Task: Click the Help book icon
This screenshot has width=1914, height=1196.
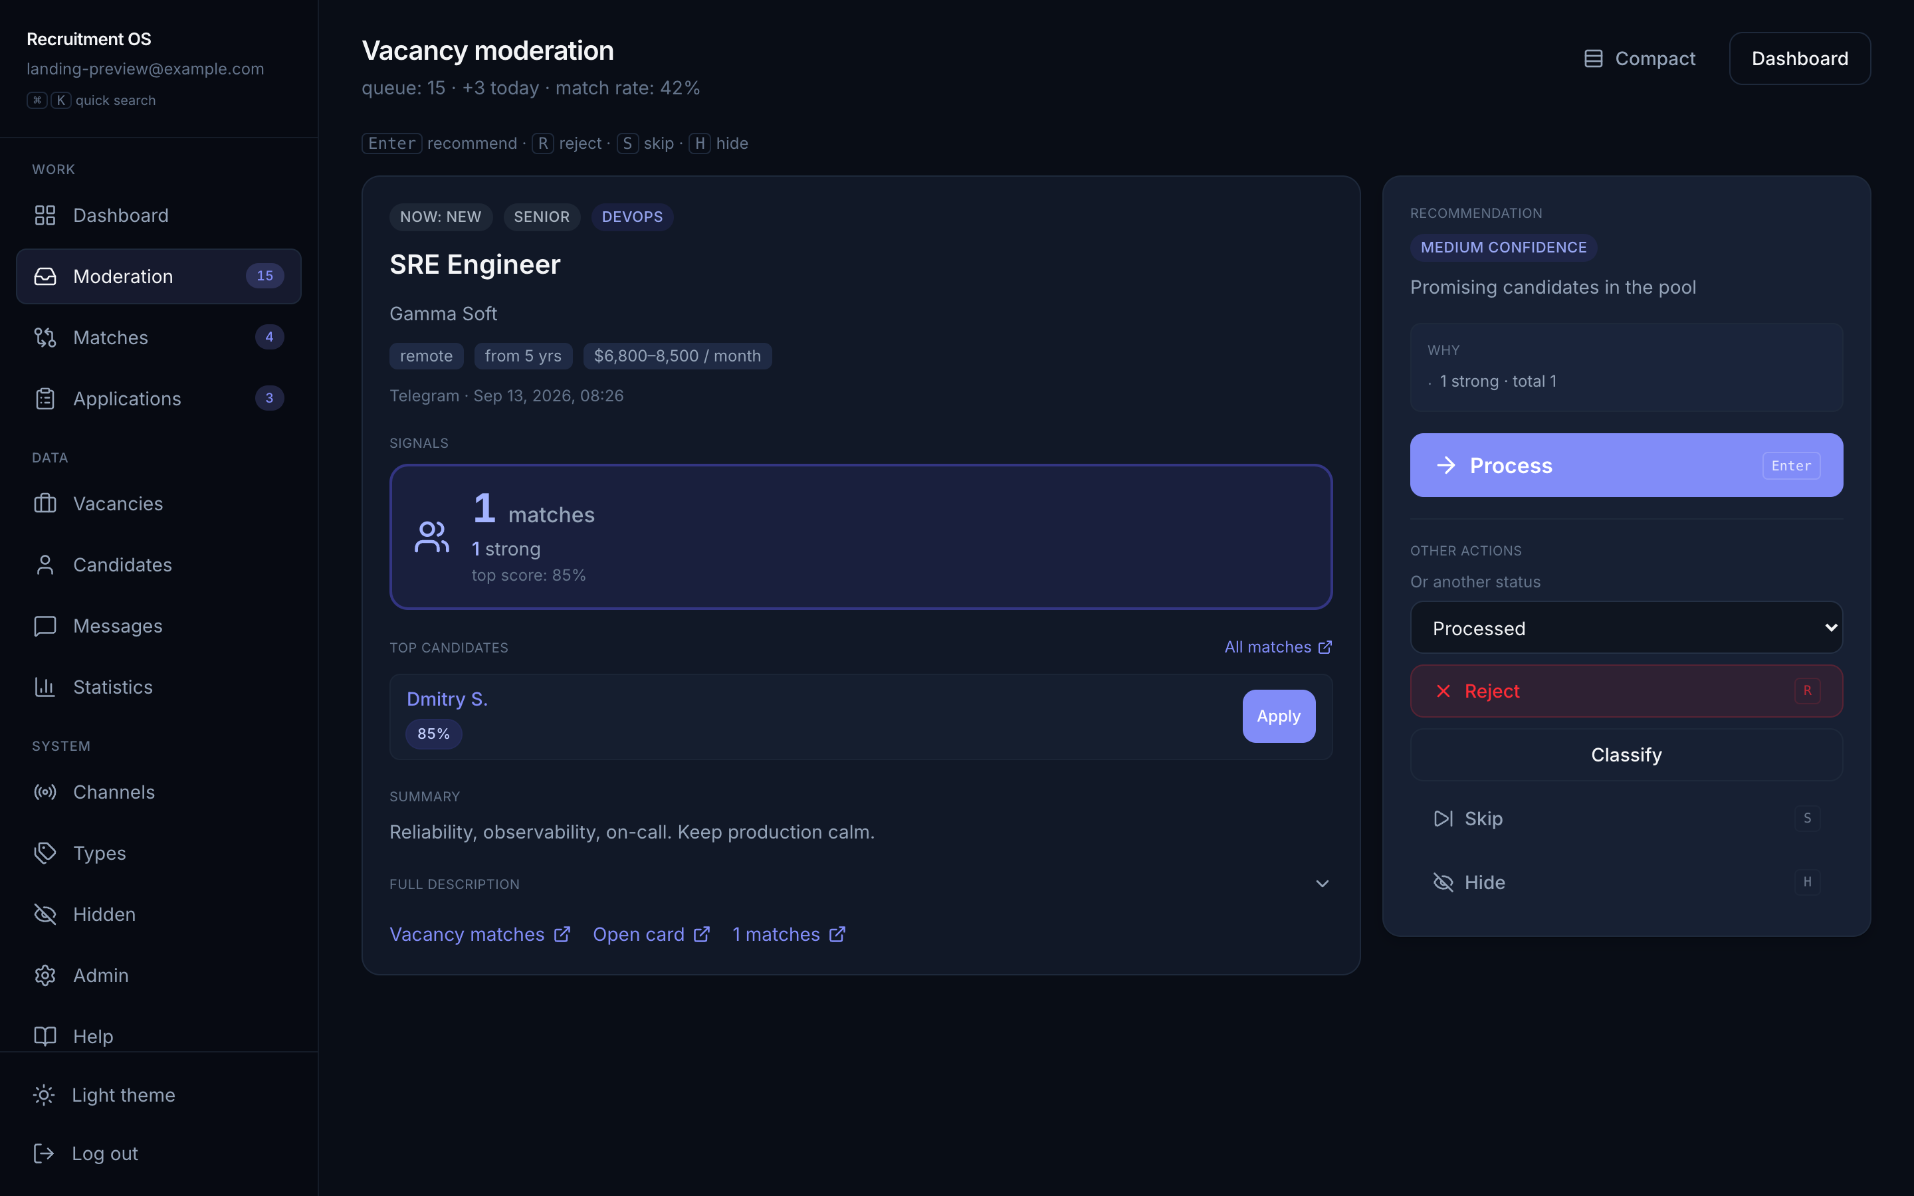Action: coord(45,1037)
